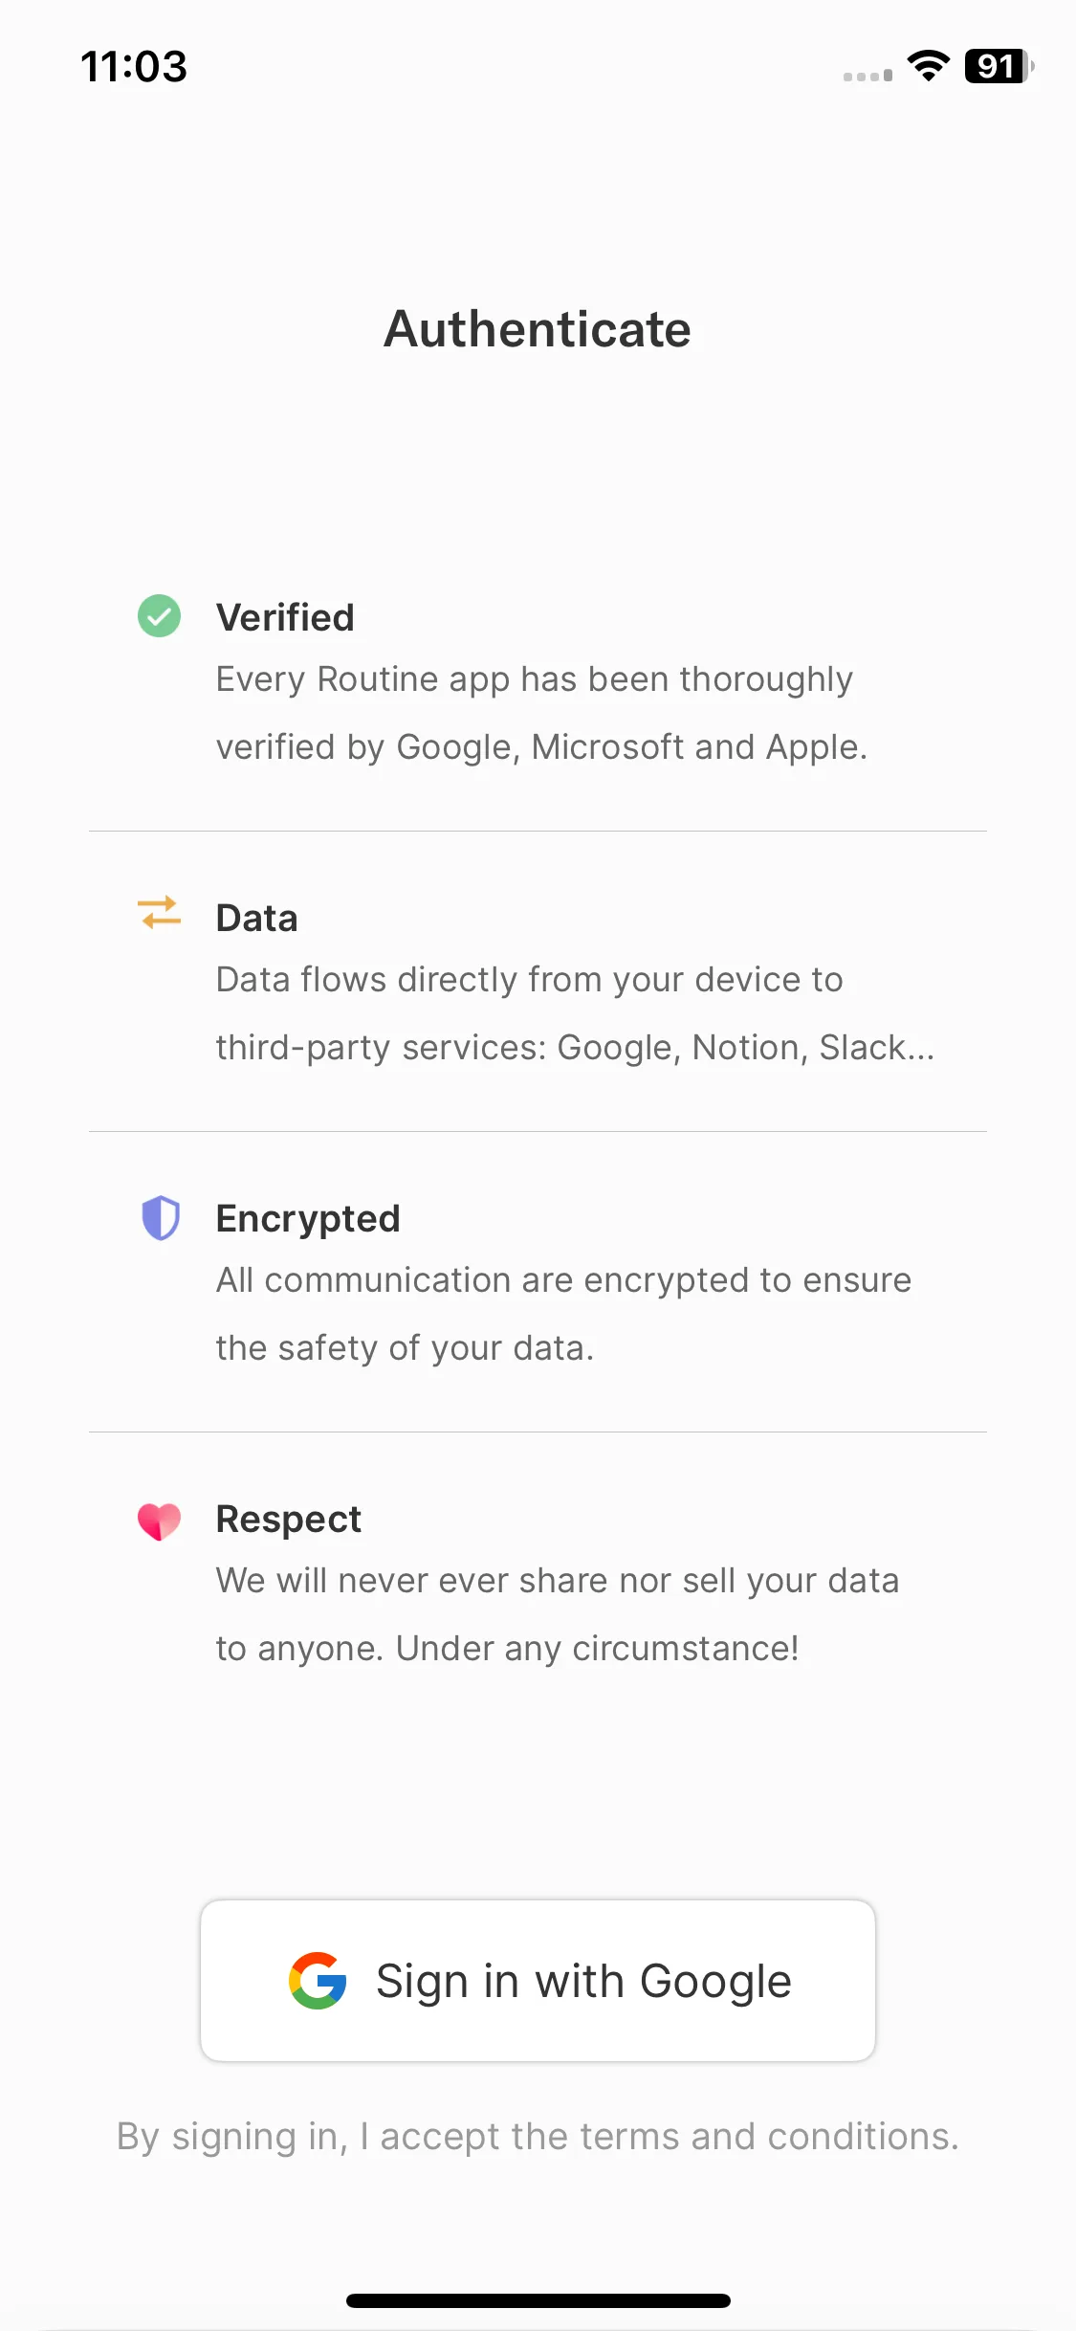This screenshot has height=2331, width=1076.
Task: Tap the 11:03 clock in status bar
Action: 134,66
